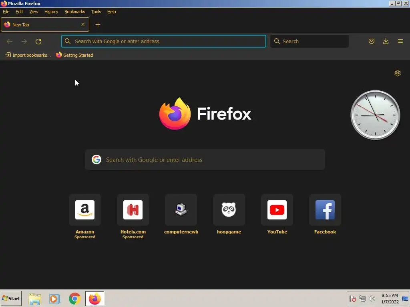Reload the current page
Image resolution: width=410 pixels, height=307 pixels.
coord(38,41)
